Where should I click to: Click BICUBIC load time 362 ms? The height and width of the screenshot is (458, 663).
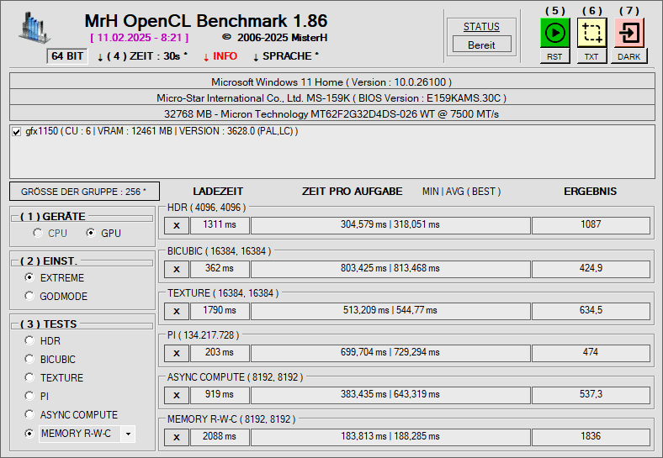pyautogui.click(x=220, y=269)
